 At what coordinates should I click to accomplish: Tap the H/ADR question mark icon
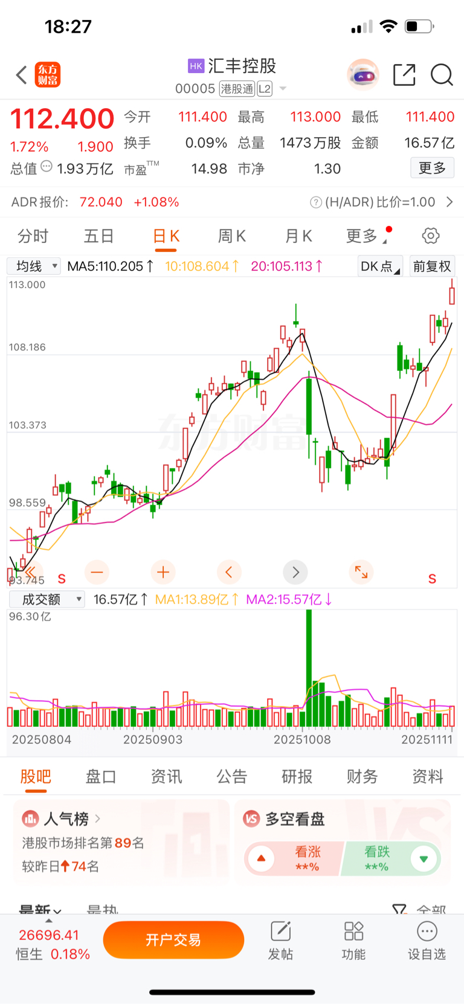[x=316, y=202]
